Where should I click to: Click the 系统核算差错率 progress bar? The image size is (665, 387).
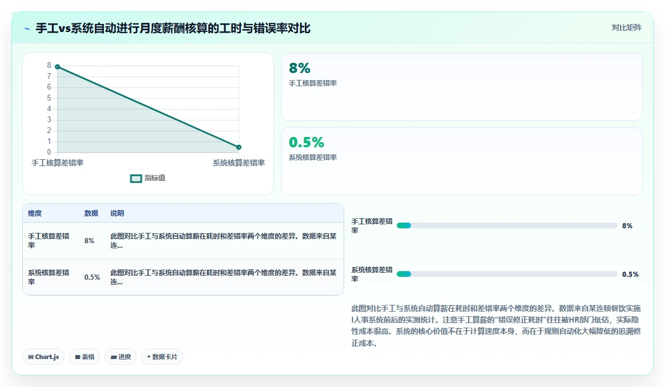click(507, 274)
